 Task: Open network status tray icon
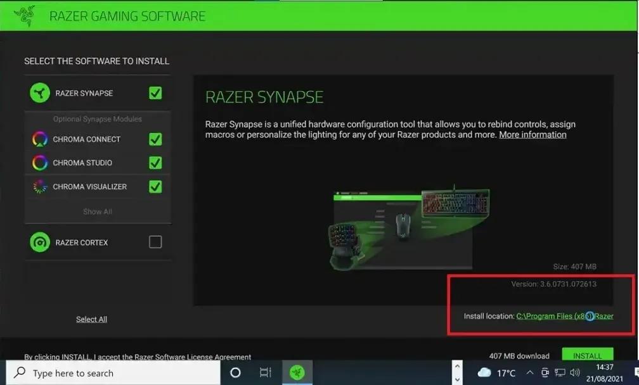click(560, 372)
